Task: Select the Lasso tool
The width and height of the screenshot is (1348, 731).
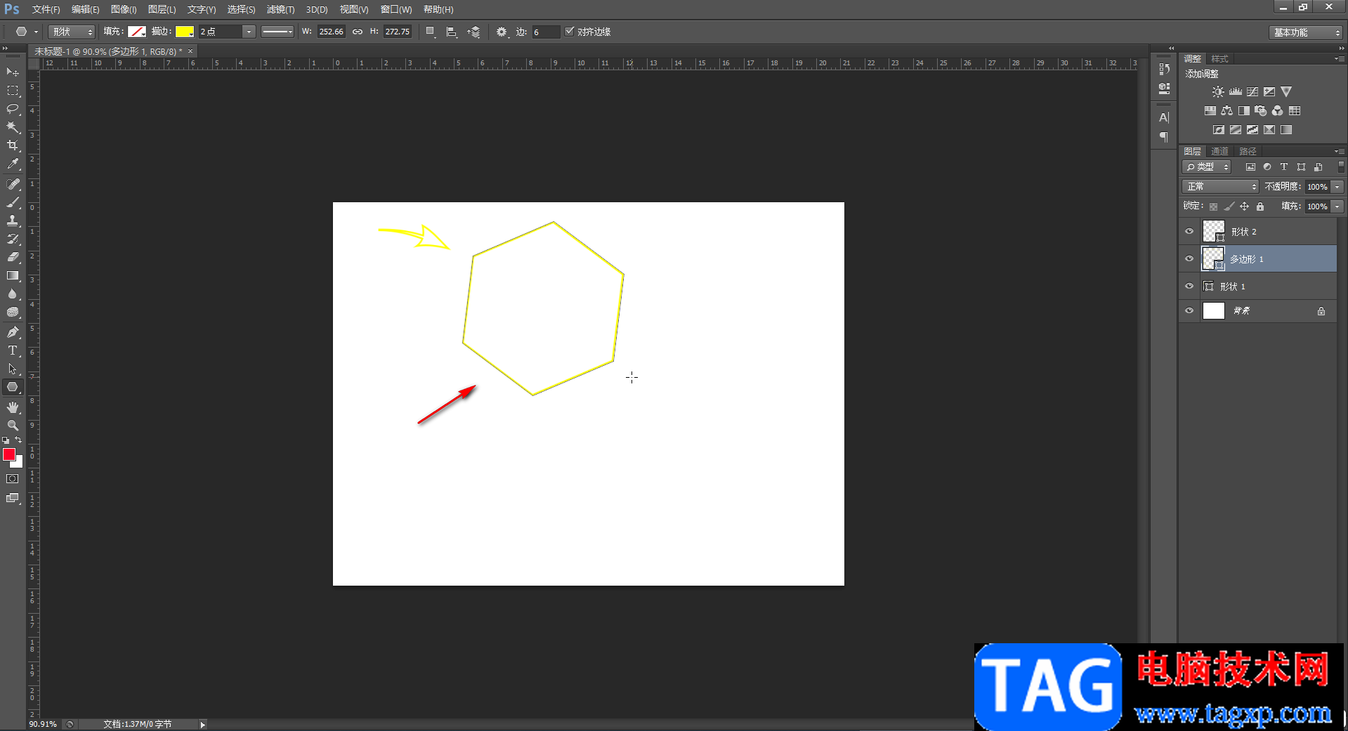Action: 13,109
